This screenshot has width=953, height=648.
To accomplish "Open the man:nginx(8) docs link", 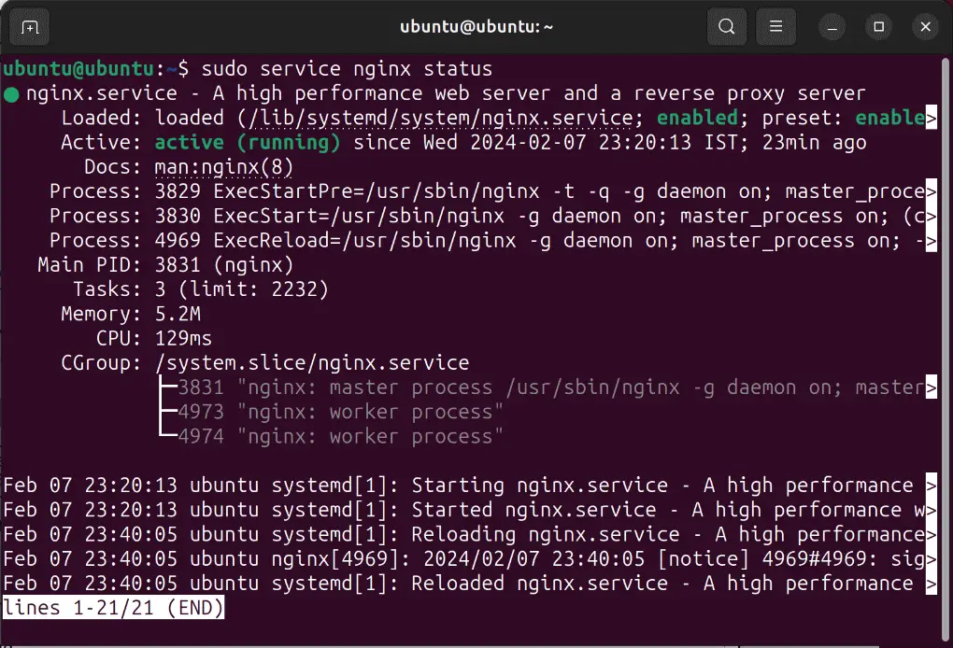I will (223, 167).
